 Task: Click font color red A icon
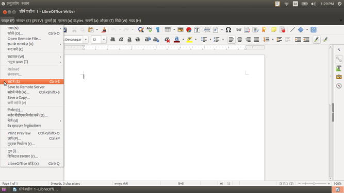coord(176,40)
